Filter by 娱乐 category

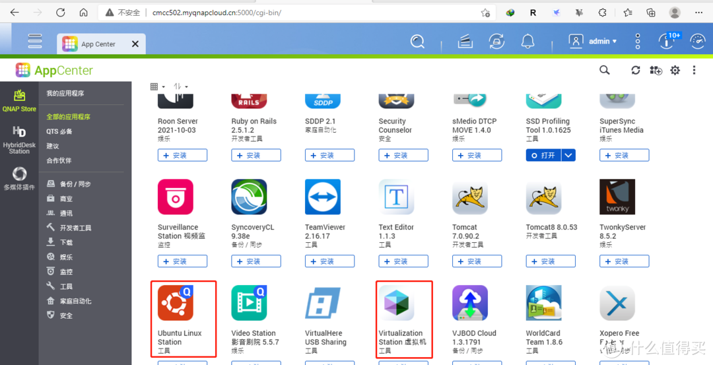tap(60, 257)
